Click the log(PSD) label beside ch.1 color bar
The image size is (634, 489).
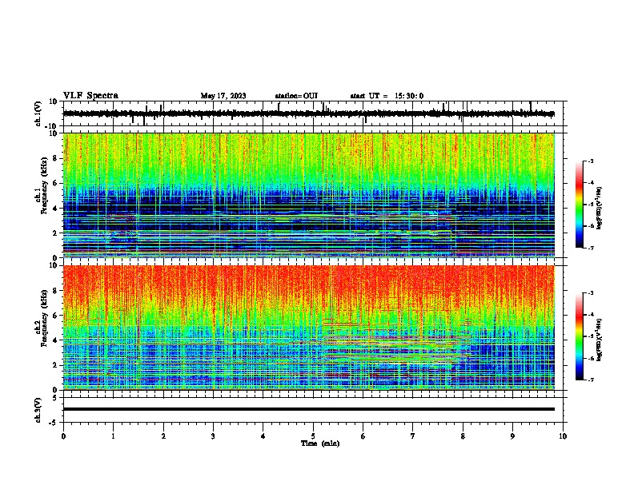click(x=599, y=209)
